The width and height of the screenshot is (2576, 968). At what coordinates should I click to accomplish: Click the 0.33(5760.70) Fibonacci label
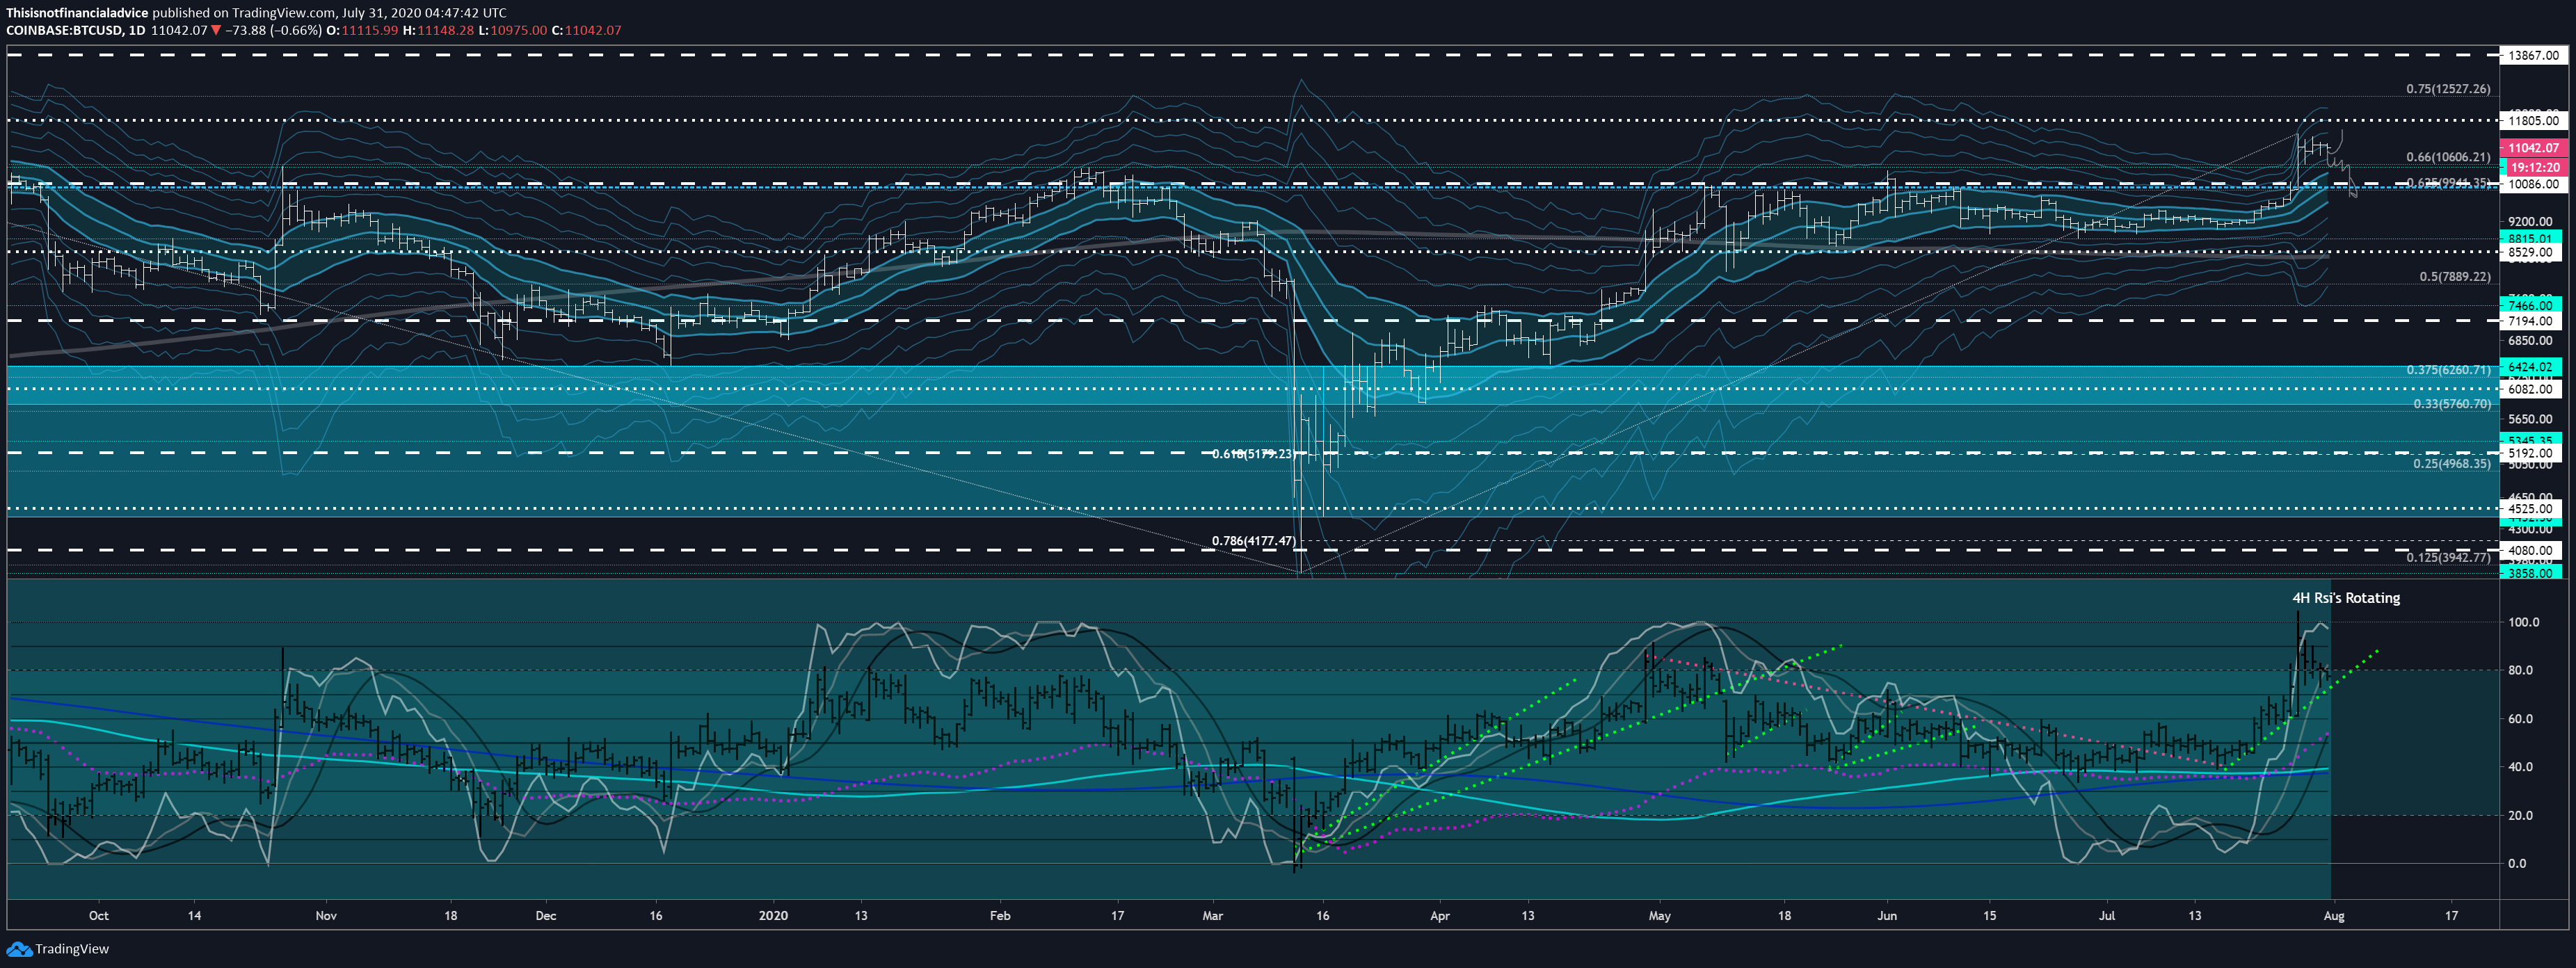2452,404
